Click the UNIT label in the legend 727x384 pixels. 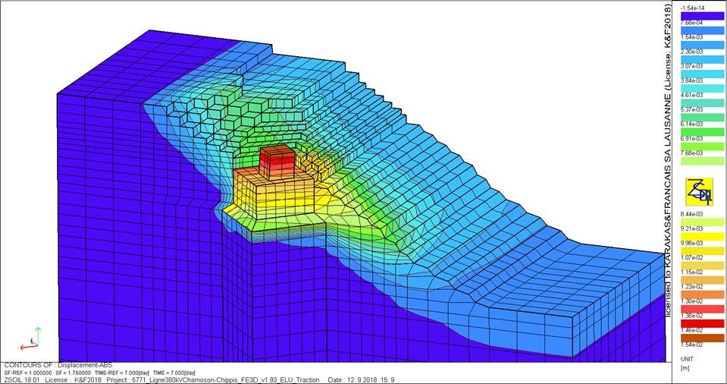click(x=687, y=360)
